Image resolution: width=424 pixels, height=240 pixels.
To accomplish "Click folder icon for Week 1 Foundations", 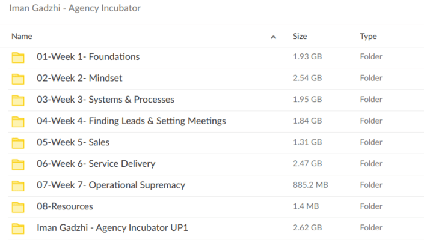I will (18, 58).
